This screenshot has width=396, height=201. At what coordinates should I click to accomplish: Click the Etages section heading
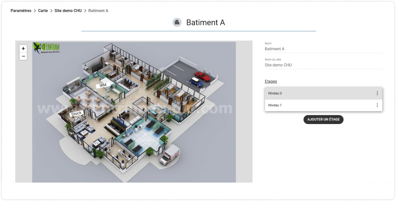(271, 81)
